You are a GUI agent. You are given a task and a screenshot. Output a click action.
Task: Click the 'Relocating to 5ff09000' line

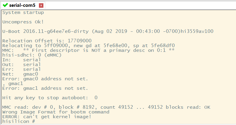88,46
